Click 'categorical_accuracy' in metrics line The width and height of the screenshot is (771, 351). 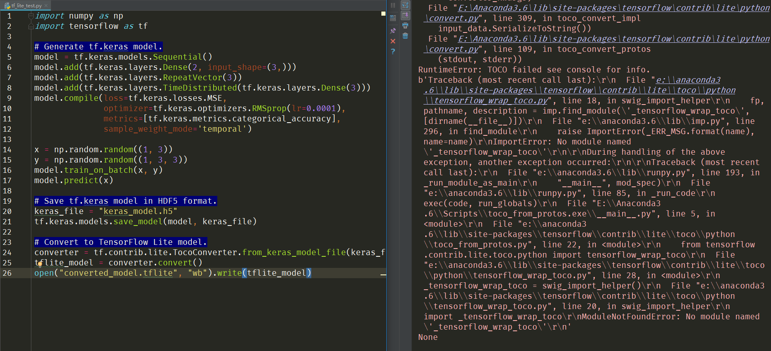(282, 119)
